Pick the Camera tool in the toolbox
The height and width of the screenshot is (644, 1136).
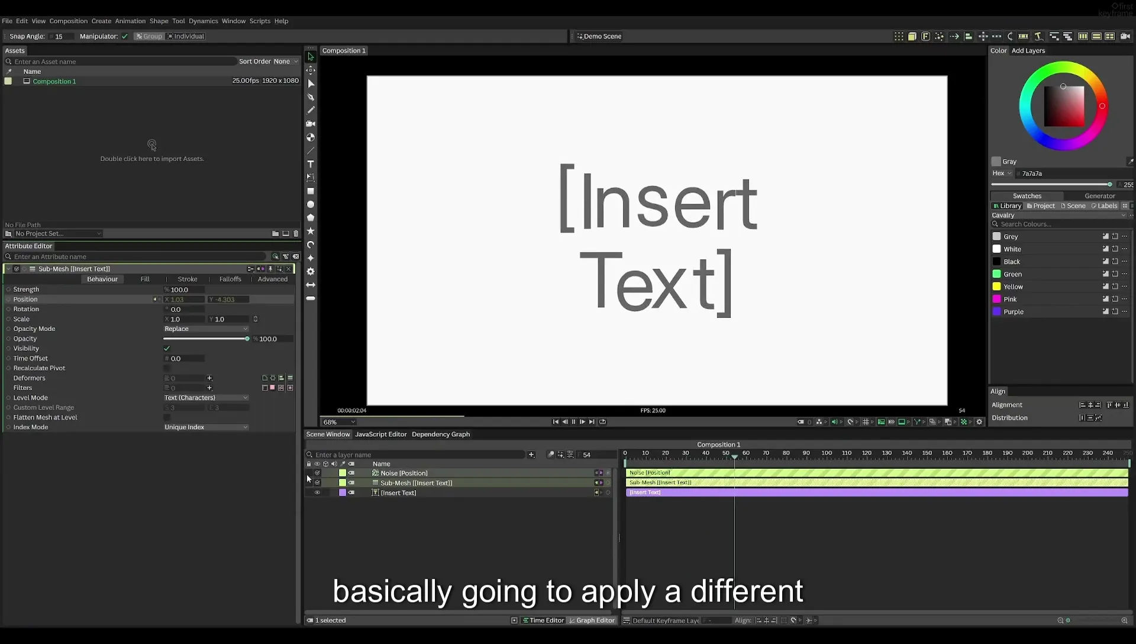311,124
